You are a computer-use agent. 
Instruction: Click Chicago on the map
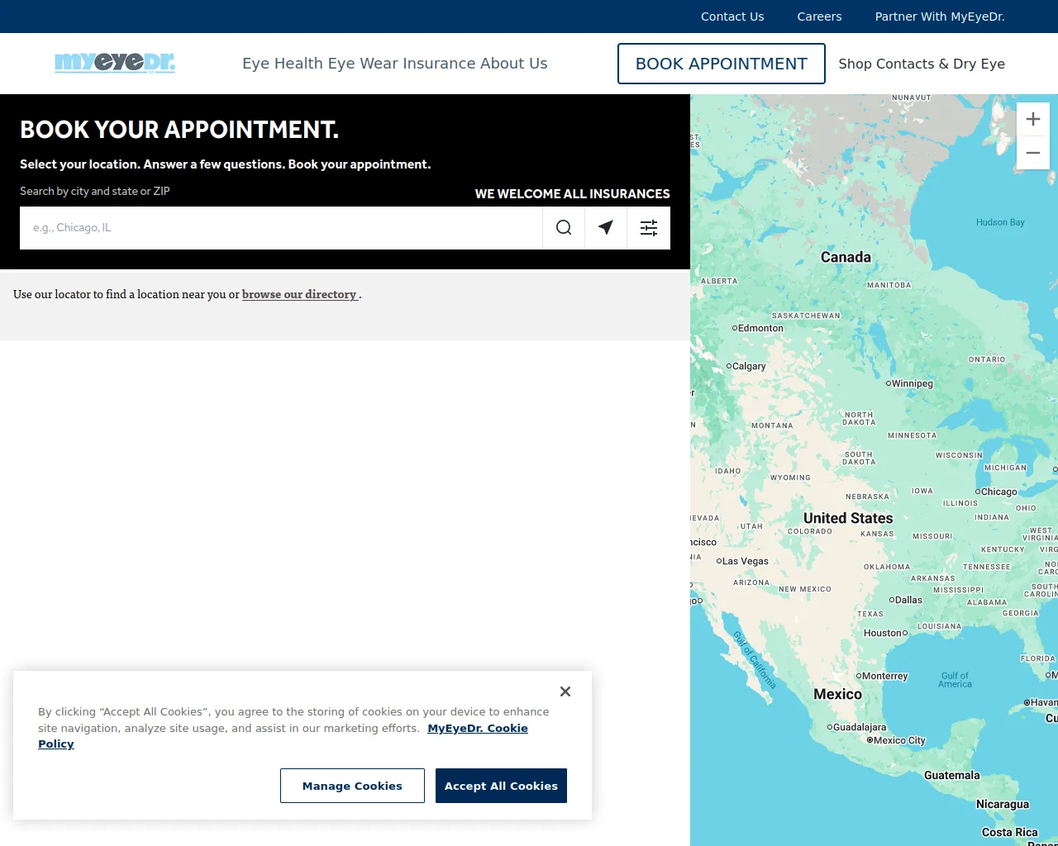click(997, 492)
